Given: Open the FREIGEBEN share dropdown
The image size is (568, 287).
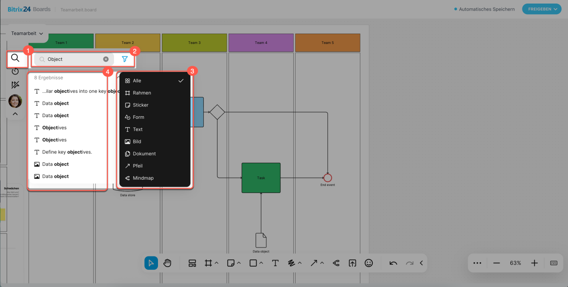Looking at the screenshot, I should [541, 9].
